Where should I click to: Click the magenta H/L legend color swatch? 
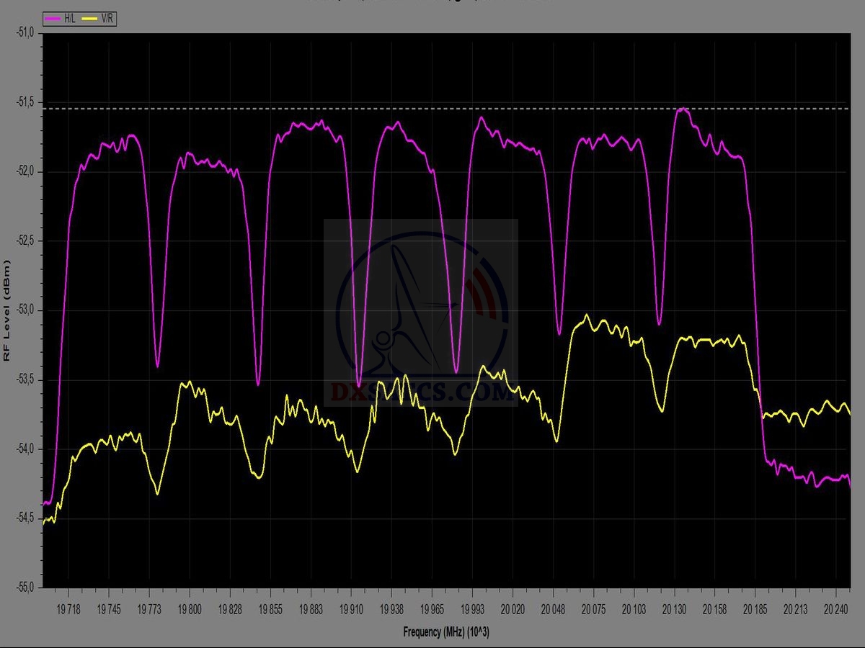click(53, 19)
